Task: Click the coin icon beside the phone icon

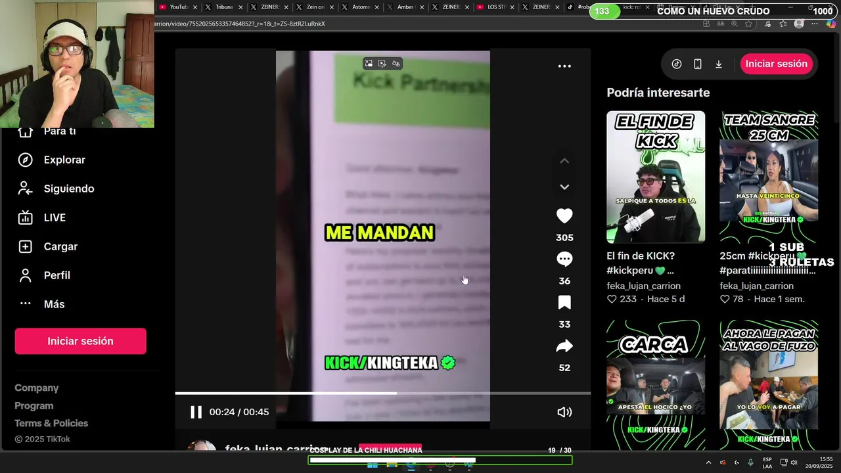Action: pyautogui.click(x=677, y=64)
